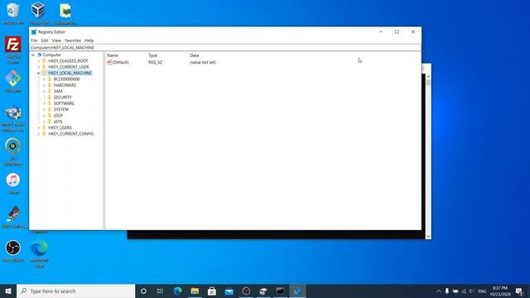This screenshot has width=530, height=298.
Task: Open the Favorites menu
Action: point(73,41)
